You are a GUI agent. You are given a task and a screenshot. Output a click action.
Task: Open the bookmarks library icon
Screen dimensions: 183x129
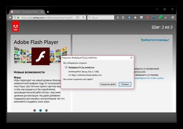pyautogui.click(x=123, y=17)
